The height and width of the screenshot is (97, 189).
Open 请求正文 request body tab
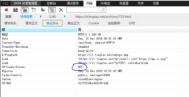tap(31, 23)
